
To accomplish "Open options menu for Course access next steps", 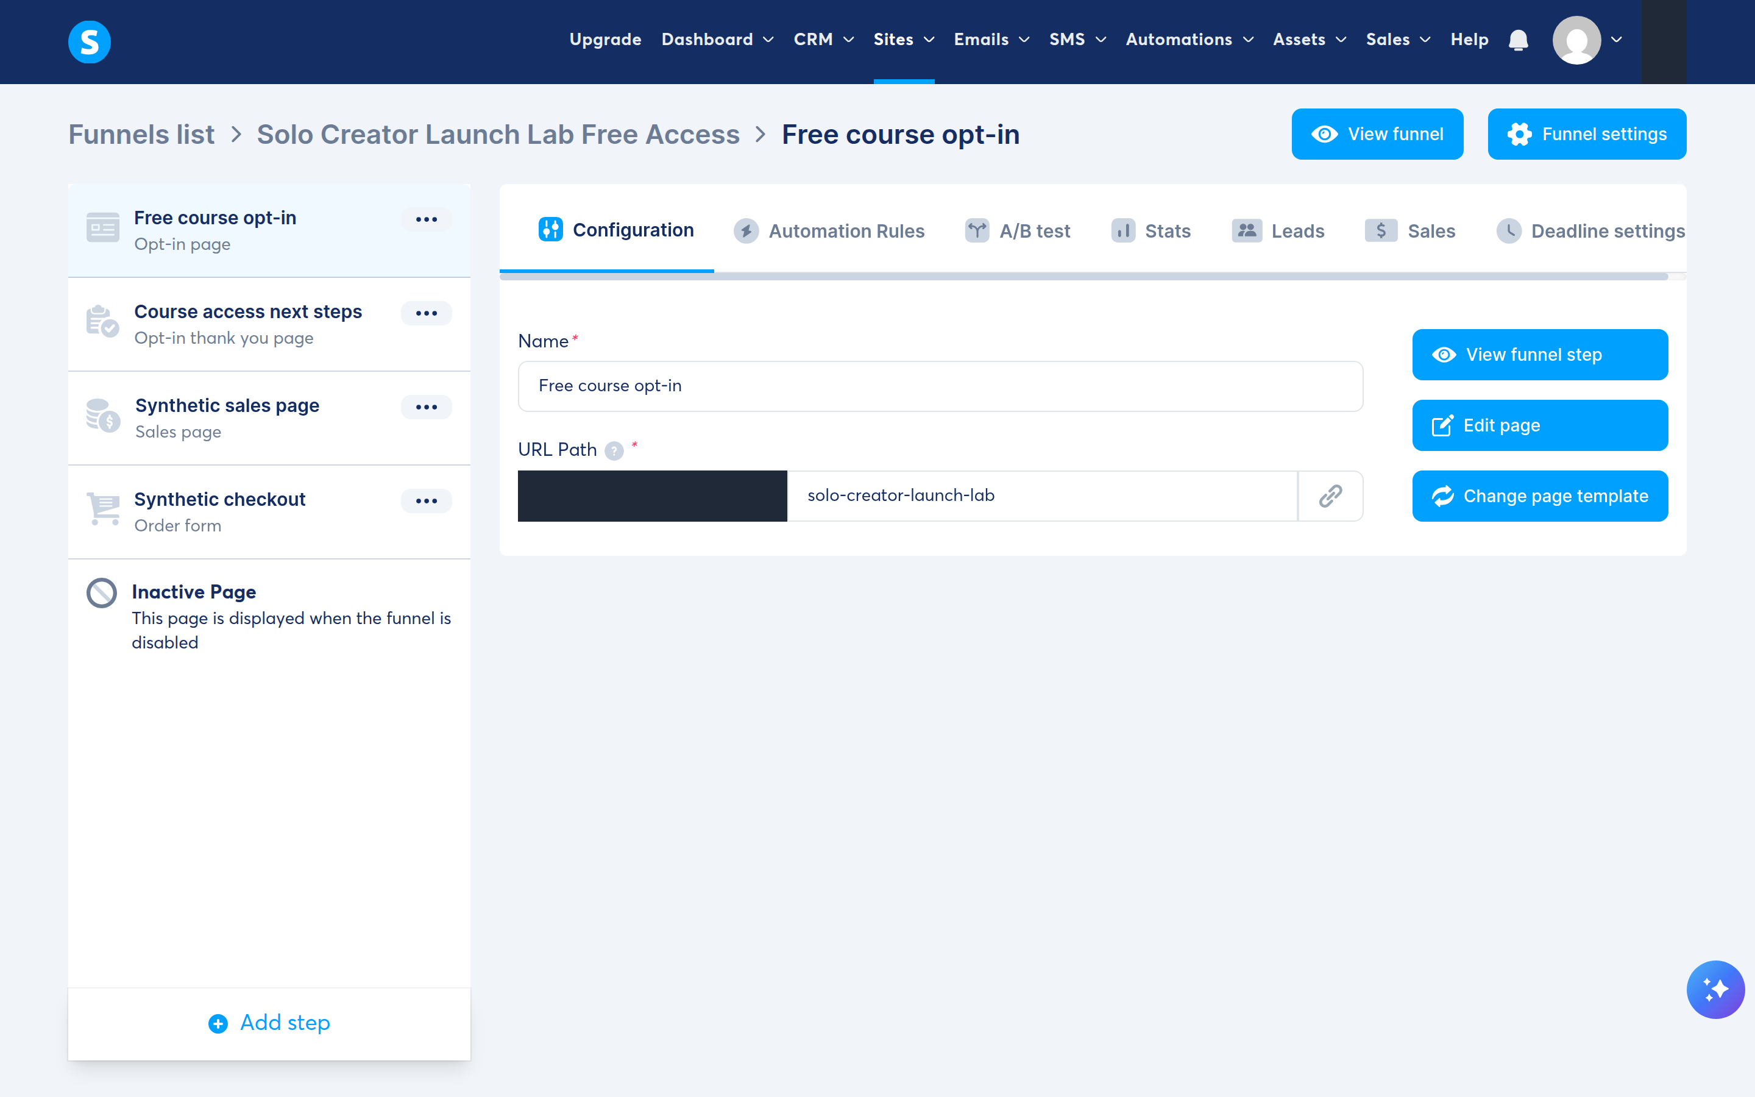I will click(427, 313).
